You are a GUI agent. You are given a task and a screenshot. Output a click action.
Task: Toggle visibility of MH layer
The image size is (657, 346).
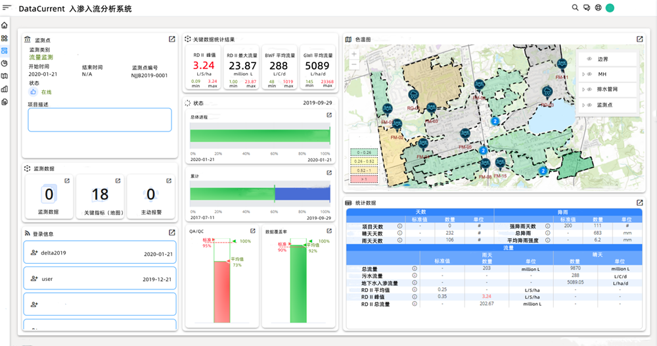589,74
